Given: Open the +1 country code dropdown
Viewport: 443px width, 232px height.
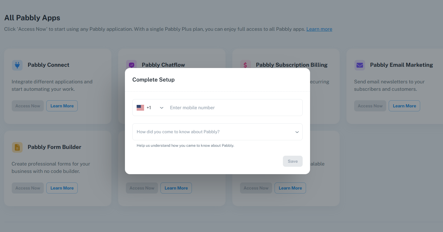Looking at the screenshot, I should pos(150,108).
